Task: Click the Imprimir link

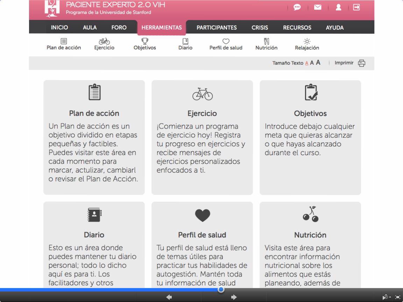Action: coord(344,63)
